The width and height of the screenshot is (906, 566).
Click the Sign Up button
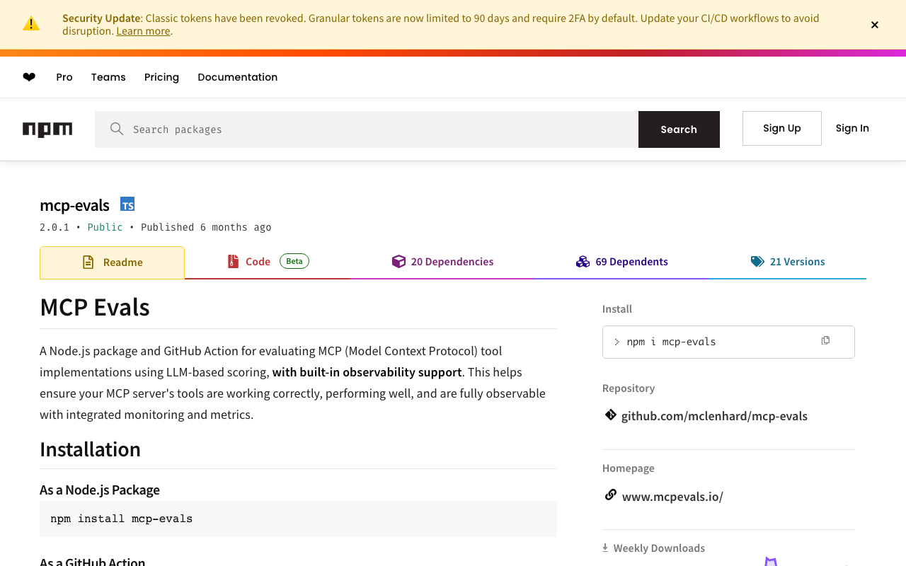click(x=781, y=128)
